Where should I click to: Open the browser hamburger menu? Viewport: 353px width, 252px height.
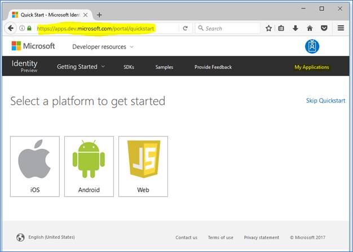point(341,28)
